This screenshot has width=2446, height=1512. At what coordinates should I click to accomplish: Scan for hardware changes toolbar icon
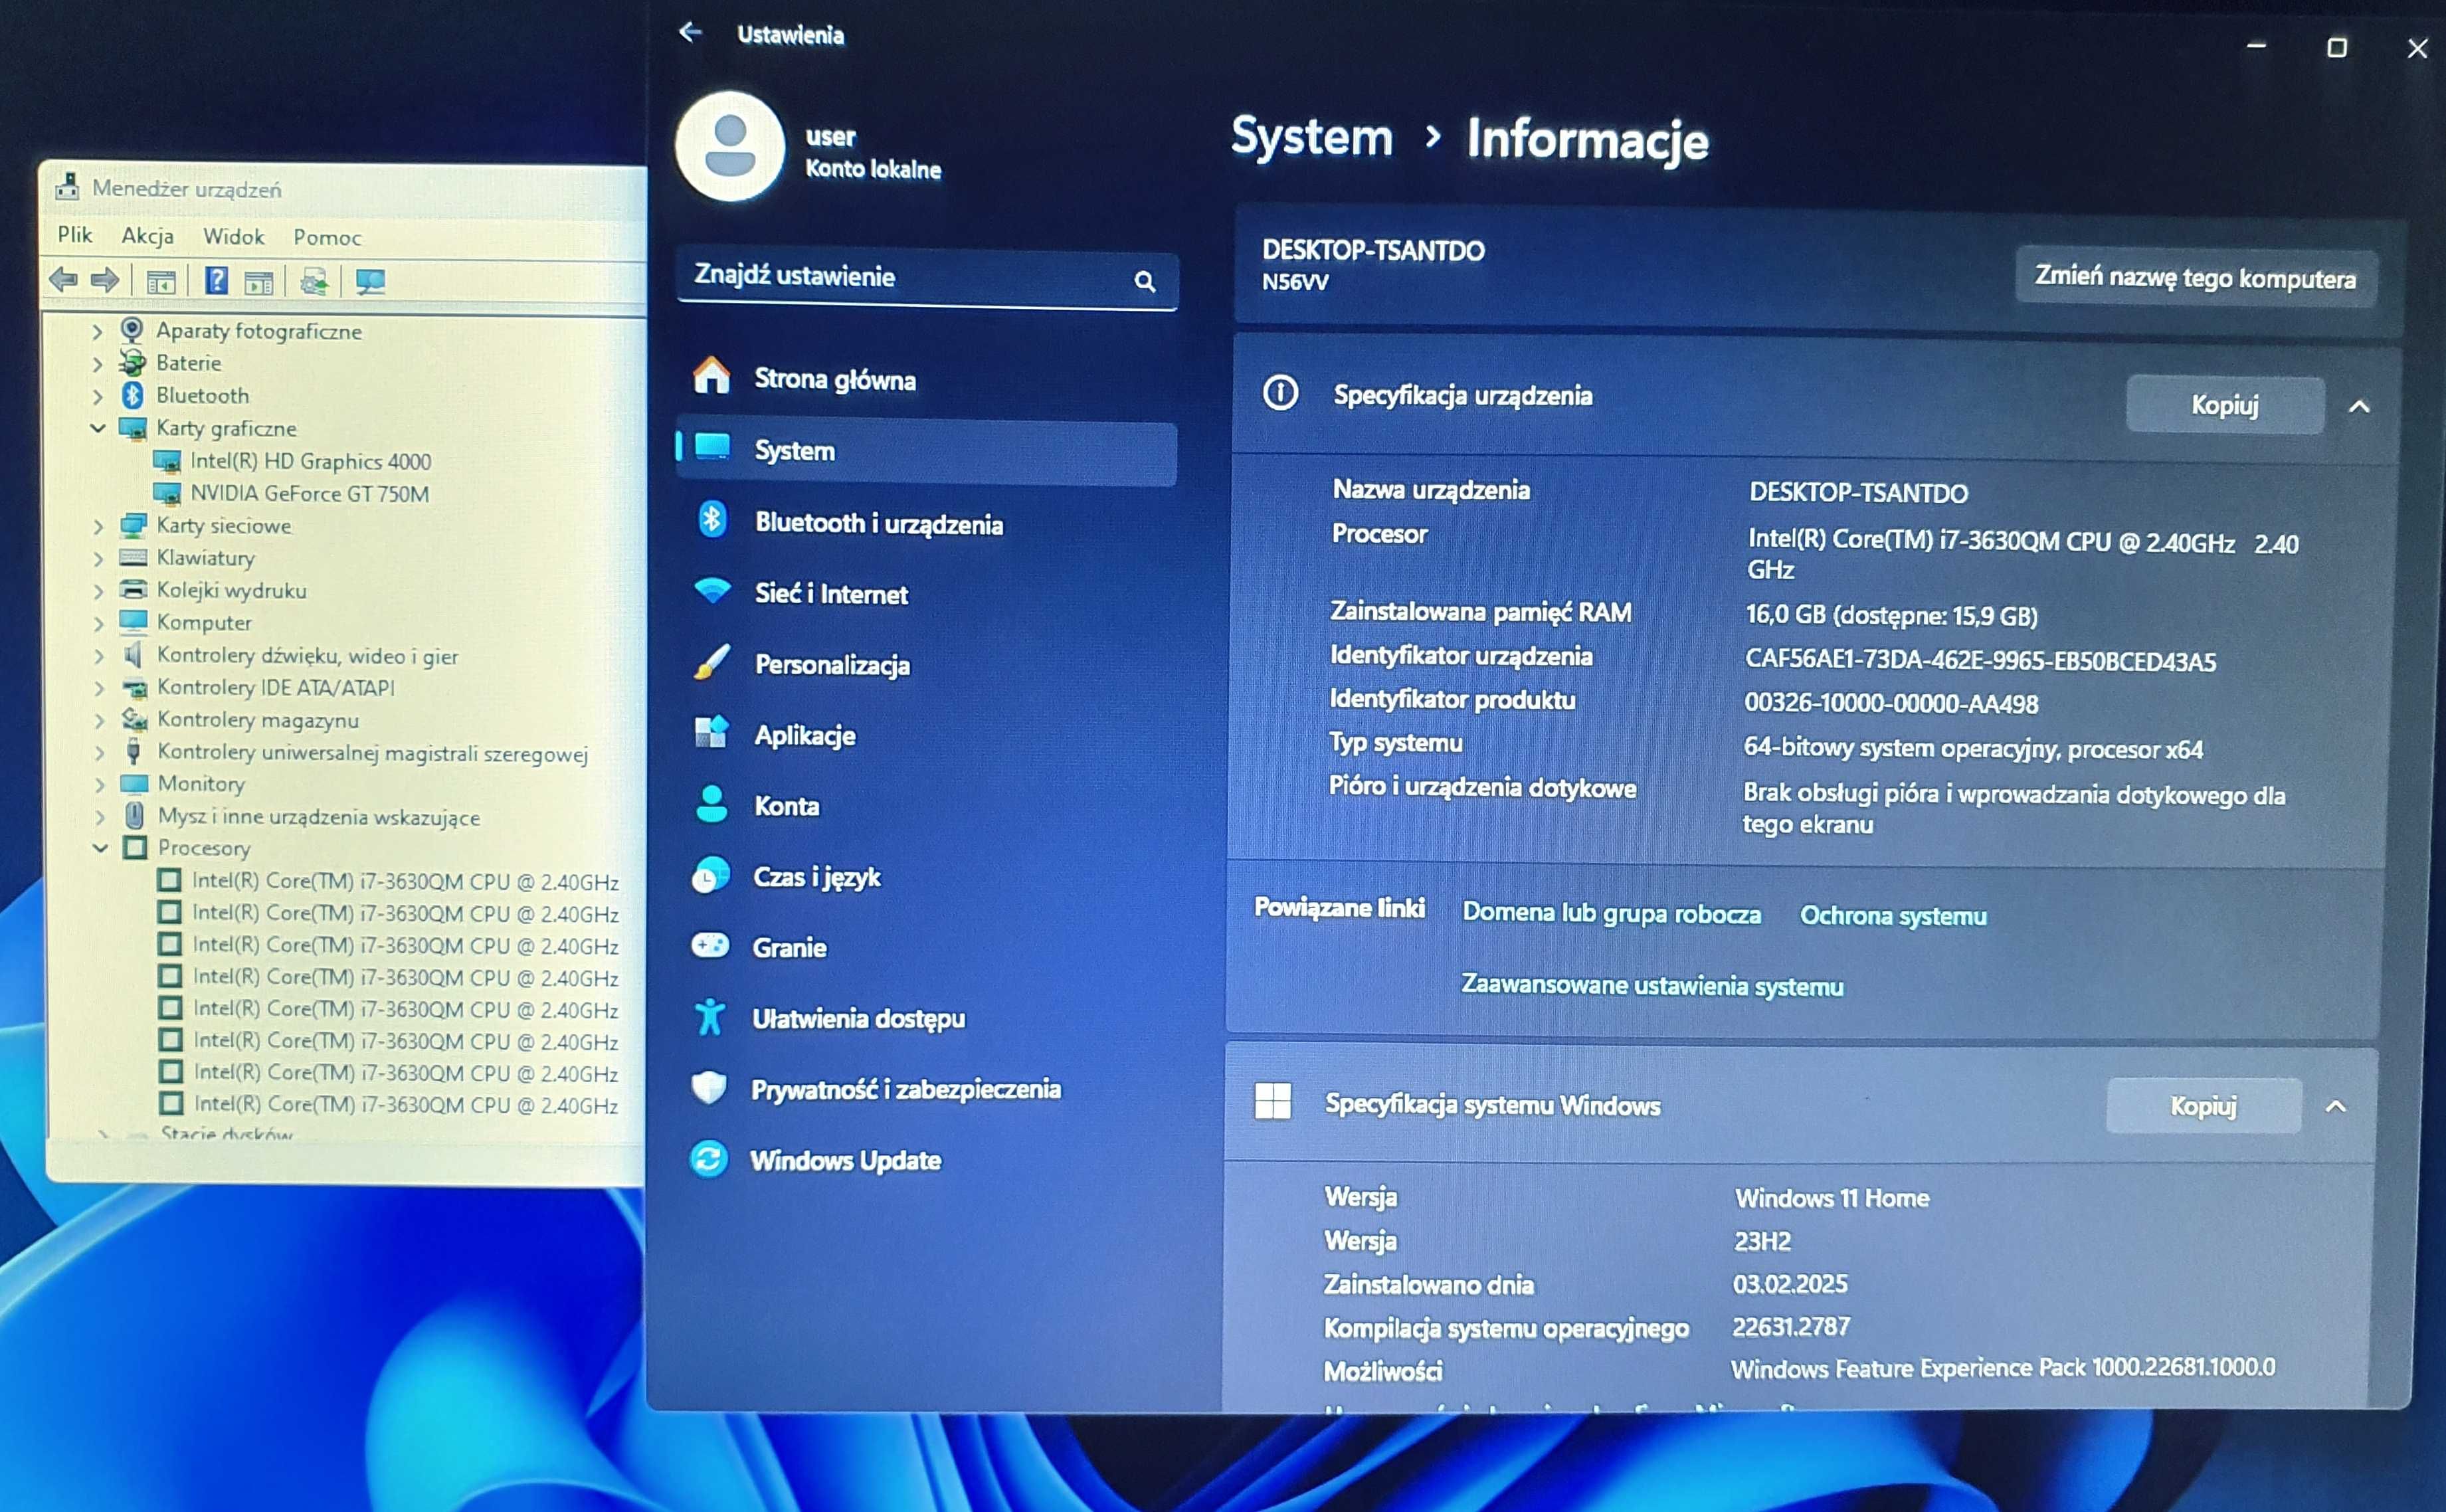tap(370, 282)
